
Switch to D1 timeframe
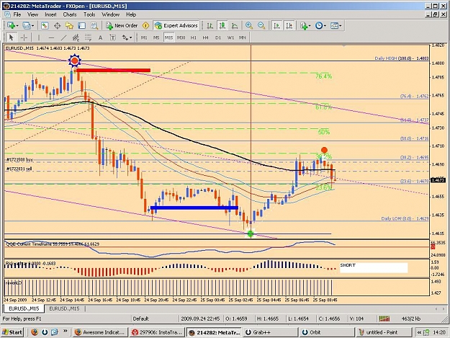pos(218,37)
